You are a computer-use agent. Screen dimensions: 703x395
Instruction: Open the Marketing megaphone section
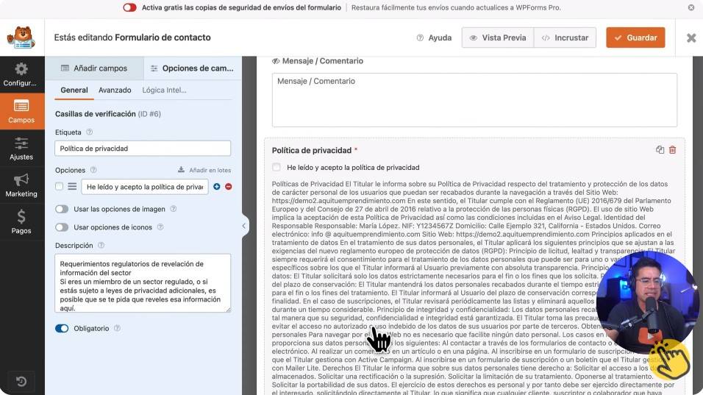21,185
